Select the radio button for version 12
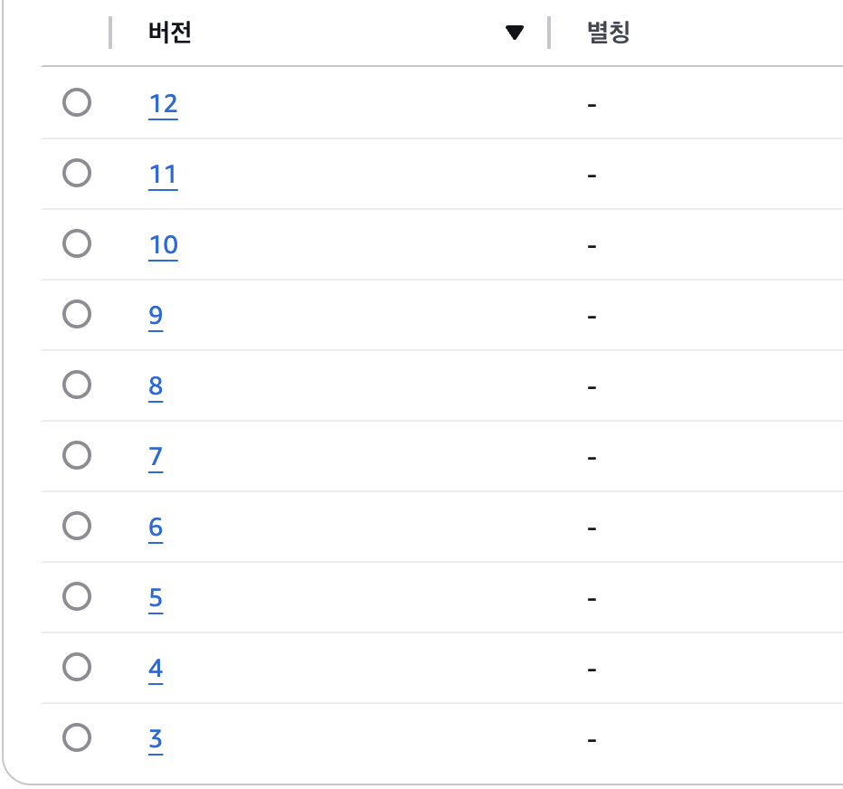Viewport: 843px width, 789px height. click(77, 103)
